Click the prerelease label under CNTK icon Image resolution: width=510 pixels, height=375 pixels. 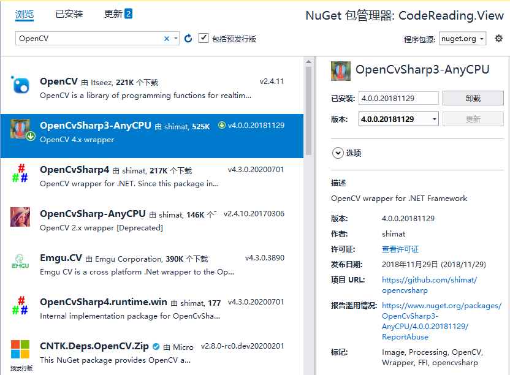point(21,368)
